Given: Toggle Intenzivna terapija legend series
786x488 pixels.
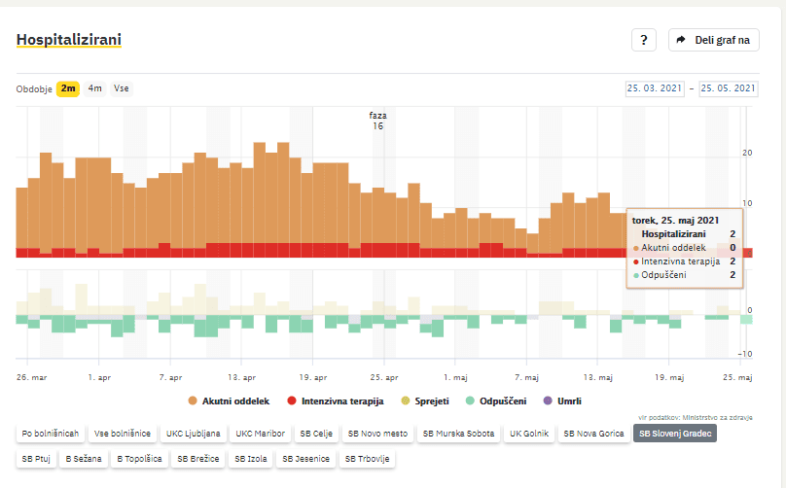Looking at the screenshot, I should click(337, 401).
